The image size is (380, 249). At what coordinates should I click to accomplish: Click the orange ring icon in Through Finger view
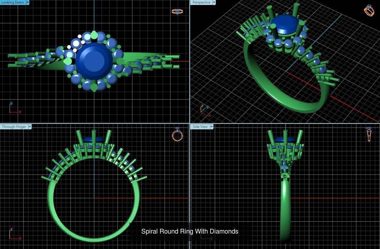[x=177, y=134]
